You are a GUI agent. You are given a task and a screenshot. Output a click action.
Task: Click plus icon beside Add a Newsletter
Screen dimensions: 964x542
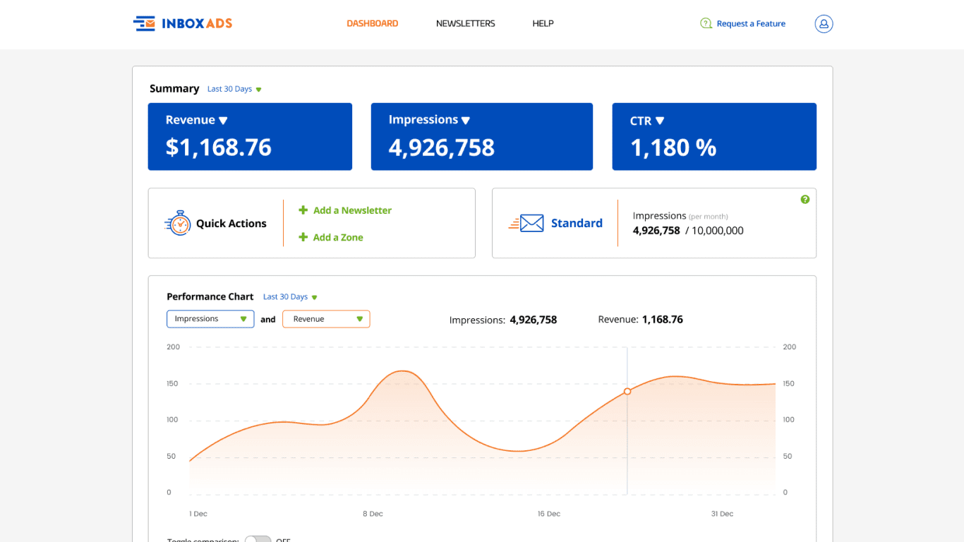click(303, 210)
